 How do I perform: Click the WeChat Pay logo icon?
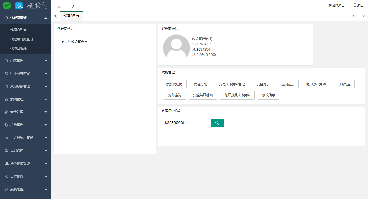[7, 5]
